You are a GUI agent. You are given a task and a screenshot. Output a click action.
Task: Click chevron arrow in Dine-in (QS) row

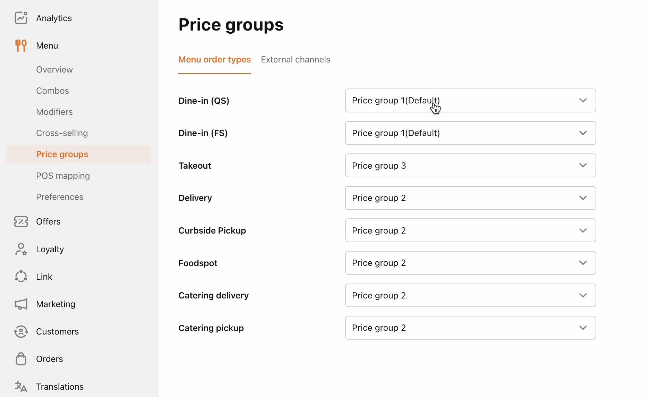point(583,100)
